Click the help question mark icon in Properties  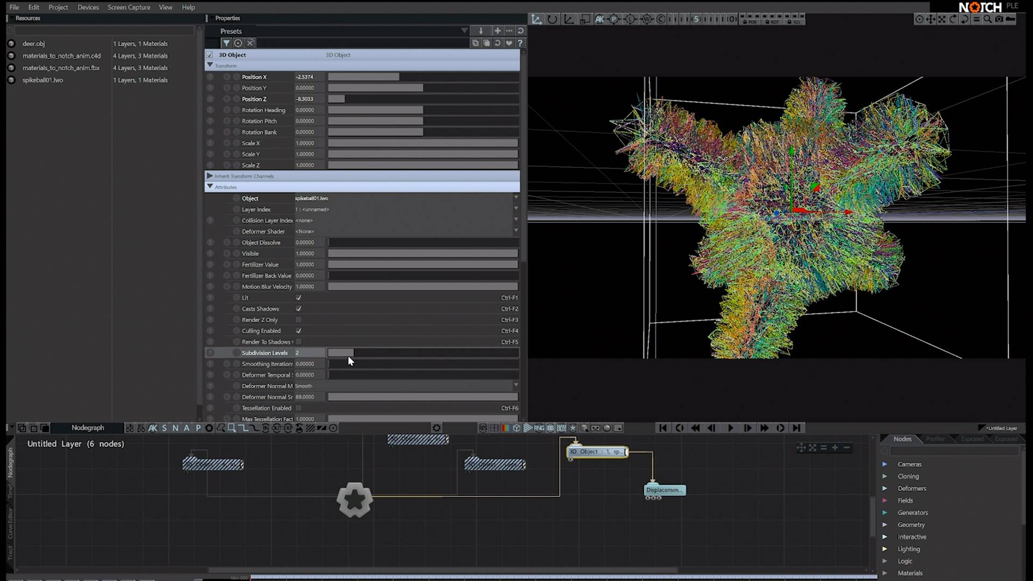pyautogui.click(x=520, y=43)
